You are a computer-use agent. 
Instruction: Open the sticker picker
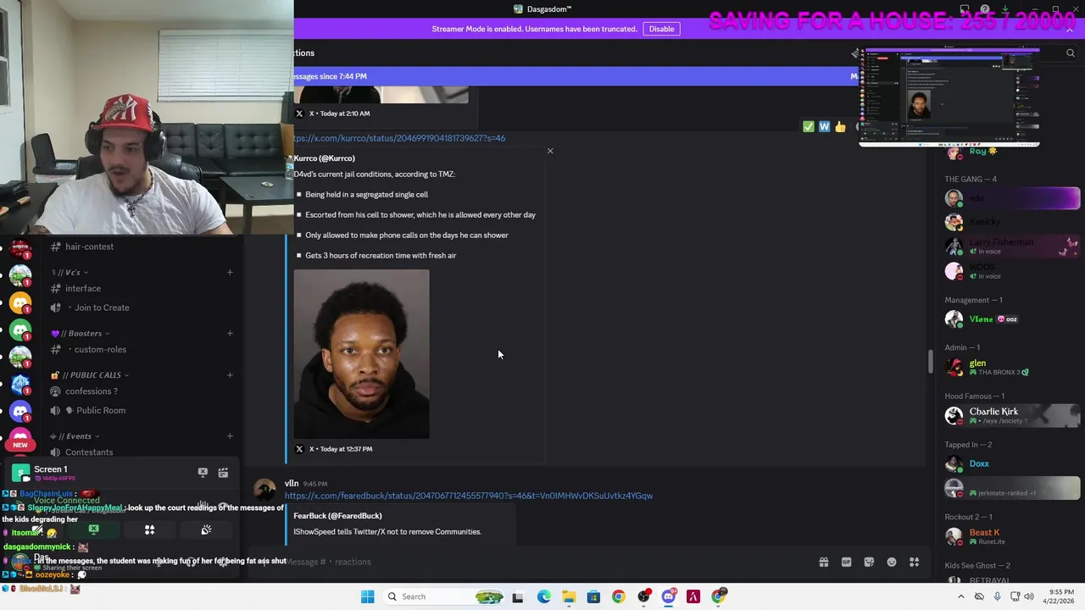(869, 562)
